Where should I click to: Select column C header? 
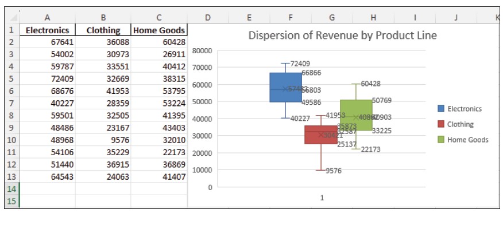tap(159, 18)
